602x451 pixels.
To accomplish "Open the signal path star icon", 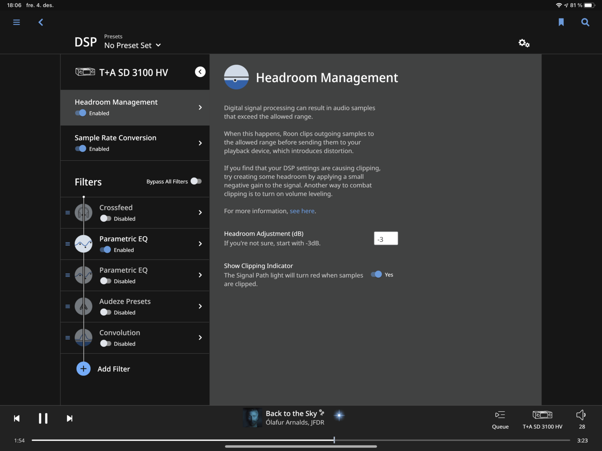I will (339, 415).
